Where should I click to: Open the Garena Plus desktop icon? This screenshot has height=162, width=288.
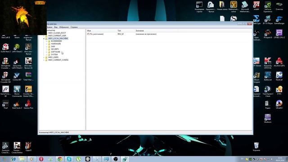28,104
